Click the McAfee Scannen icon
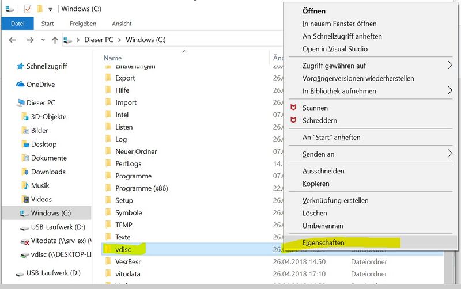The image size is (461, 289). pos(293,108)
